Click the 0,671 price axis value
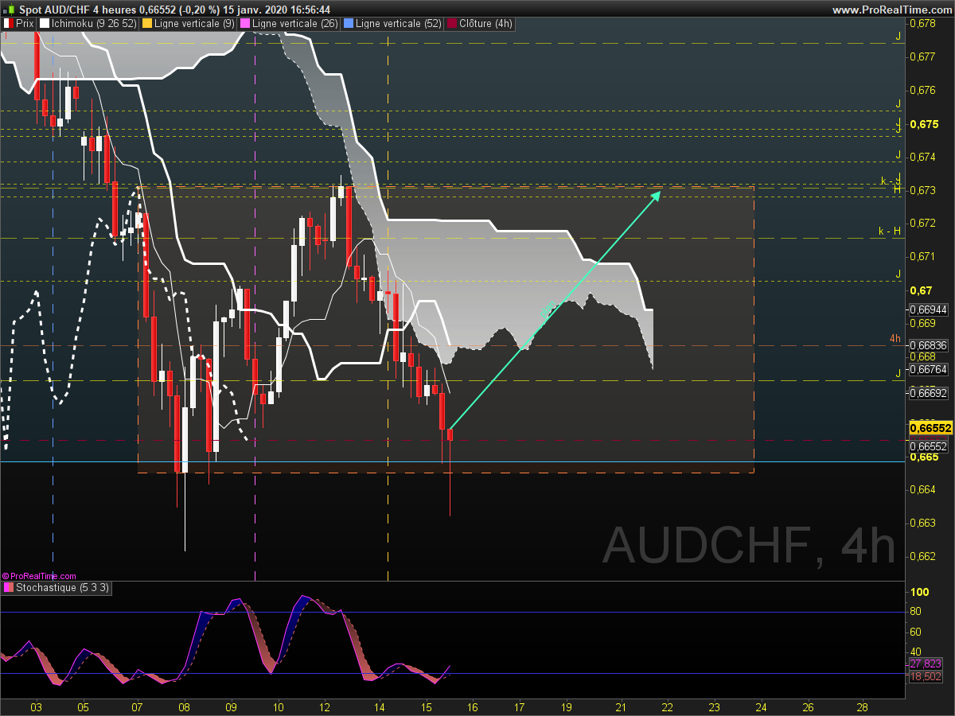Image resolution: width=955 pixels, height=716 pixels. point(922,256)
